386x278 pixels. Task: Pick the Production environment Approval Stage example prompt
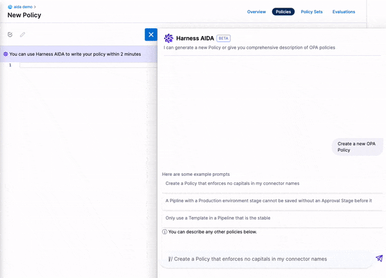(x=272, y=201)
